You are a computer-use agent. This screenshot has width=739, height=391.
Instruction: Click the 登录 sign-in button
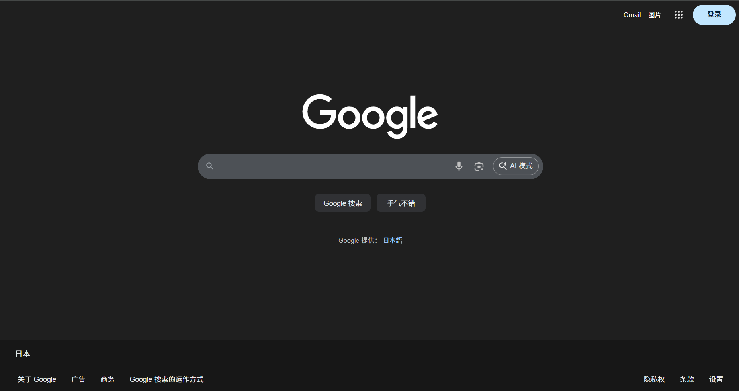point(714,15)
